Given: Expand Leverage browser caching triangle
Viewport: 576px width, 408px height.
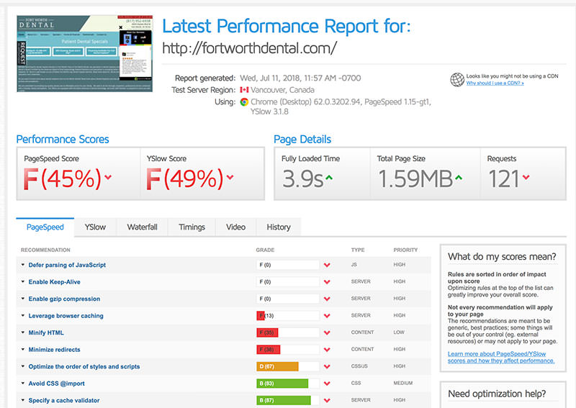Looking at the screenshot, I should point(23,315).
